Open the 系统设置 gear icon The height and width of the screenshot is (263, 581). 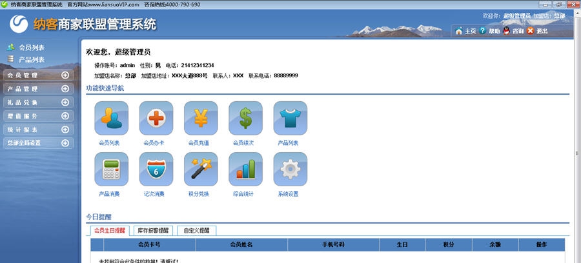point(290,169)
